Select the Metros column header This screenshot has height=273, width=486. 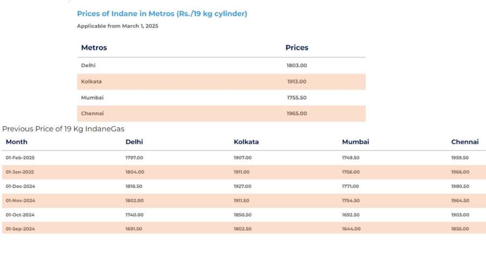pos(94,48)
